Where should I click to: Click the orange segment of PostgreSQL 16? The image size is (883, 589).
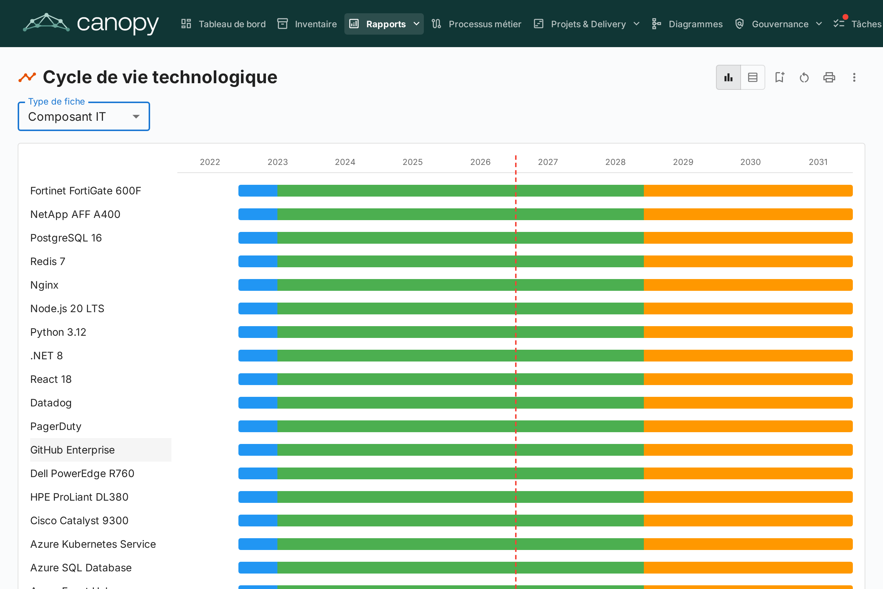click(748, 238)
